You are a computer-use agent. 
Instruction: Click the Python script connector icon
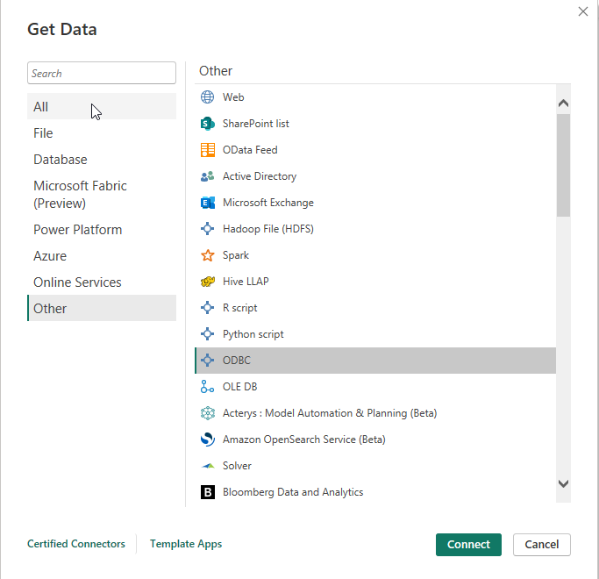pyautogui.click(x=208, y=334)
